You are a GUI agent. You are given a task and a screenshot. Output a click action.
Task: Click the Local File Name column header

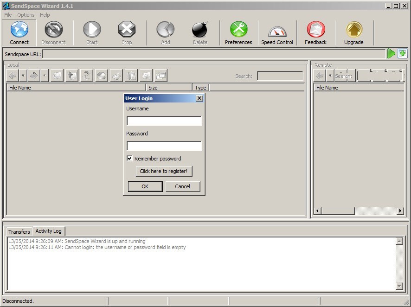(x=76, y=88)
